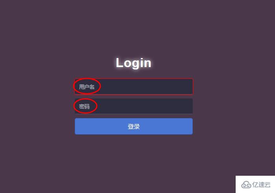Click the 亿速云 cloud logo icon
This screenshot has width=275, height=193.
246,185
